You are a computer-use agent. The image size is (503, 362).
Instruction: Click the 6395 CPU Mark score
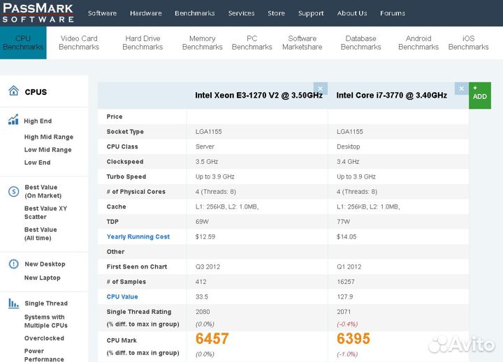353,338
